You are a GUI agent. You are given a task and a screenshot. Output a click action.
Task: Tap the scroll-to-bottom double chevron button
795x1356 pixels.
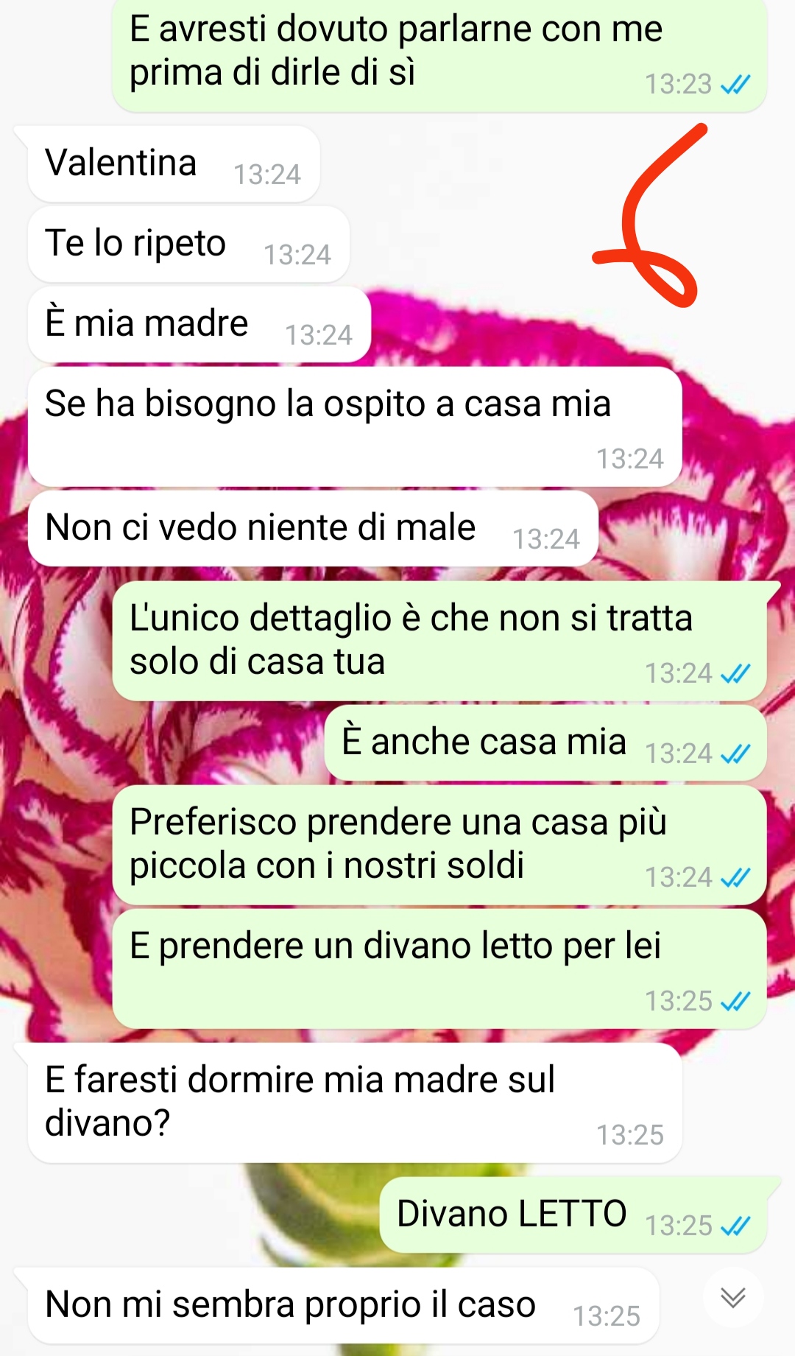tap(733, 1297)
